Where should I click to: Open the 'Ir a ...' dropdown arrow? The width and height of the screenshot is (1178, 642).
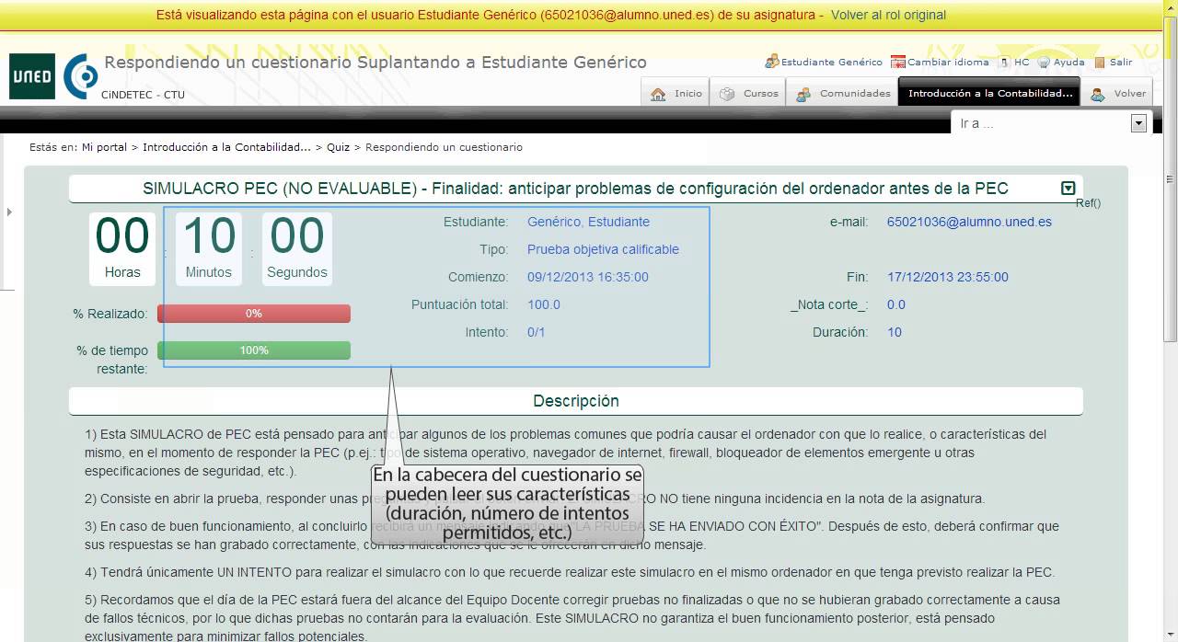(x=1138, y=123)
